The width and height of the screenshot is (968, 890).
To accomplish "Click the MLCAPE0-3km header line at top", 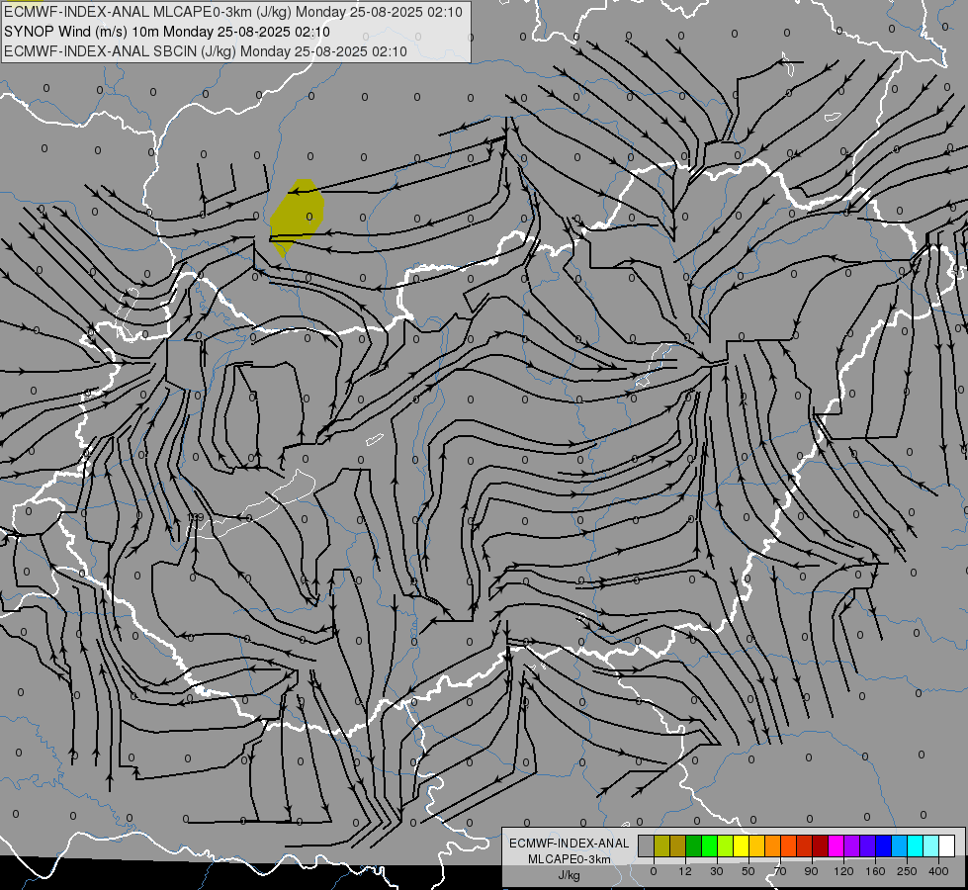I will tap(233, 12).
